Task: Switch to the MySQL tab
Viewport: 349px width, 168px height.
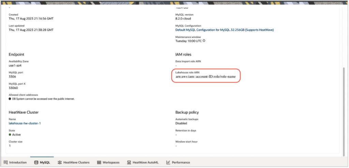Action: (x=42, y=163)
